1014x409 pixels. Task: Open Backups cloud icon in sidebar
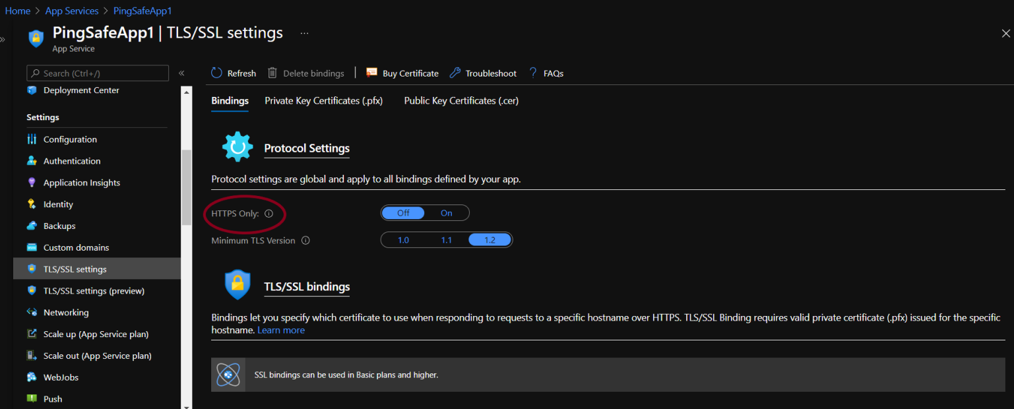[x=32, y=226]
